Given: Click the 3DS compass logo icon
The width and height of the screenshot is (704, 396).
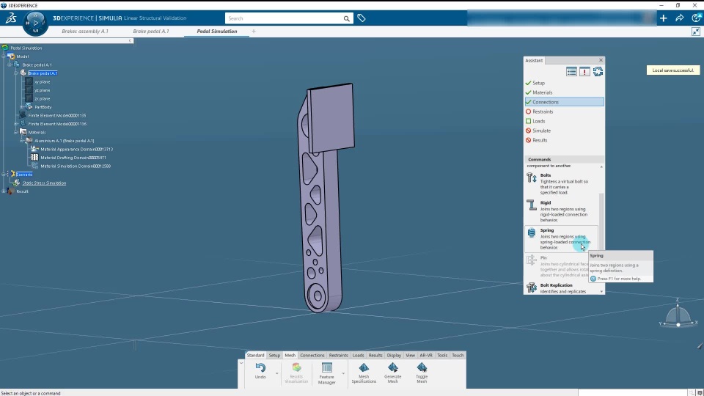Looking at the screenshot, I should pyautogui.click(x=11, y=18).
